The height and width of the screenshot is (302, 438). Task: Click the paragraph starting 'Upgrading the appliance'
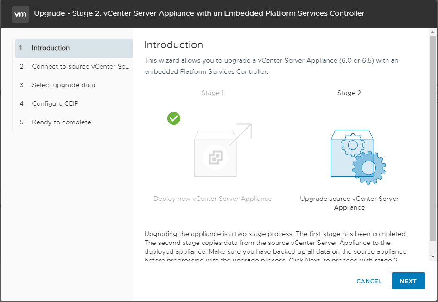(x=276, y=247)
